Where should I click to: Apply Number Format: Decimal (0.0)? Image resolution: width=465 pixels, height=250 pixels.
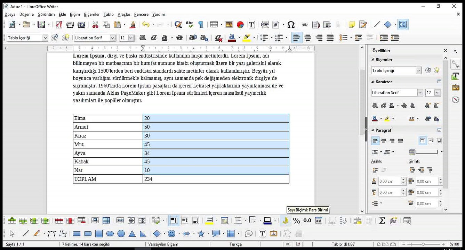(307, 220)
